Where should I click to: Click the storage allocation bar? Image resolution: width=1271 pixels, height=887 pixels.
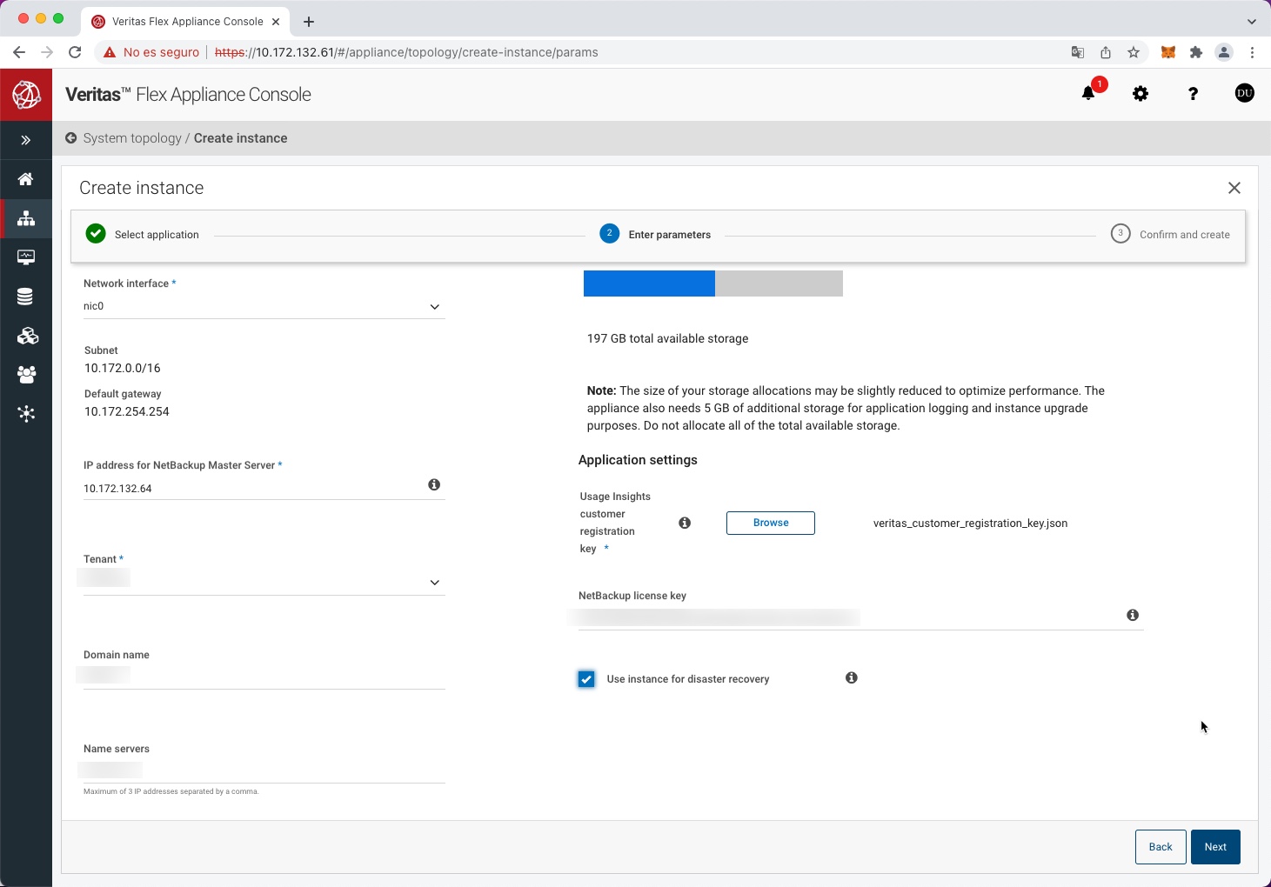713,283
